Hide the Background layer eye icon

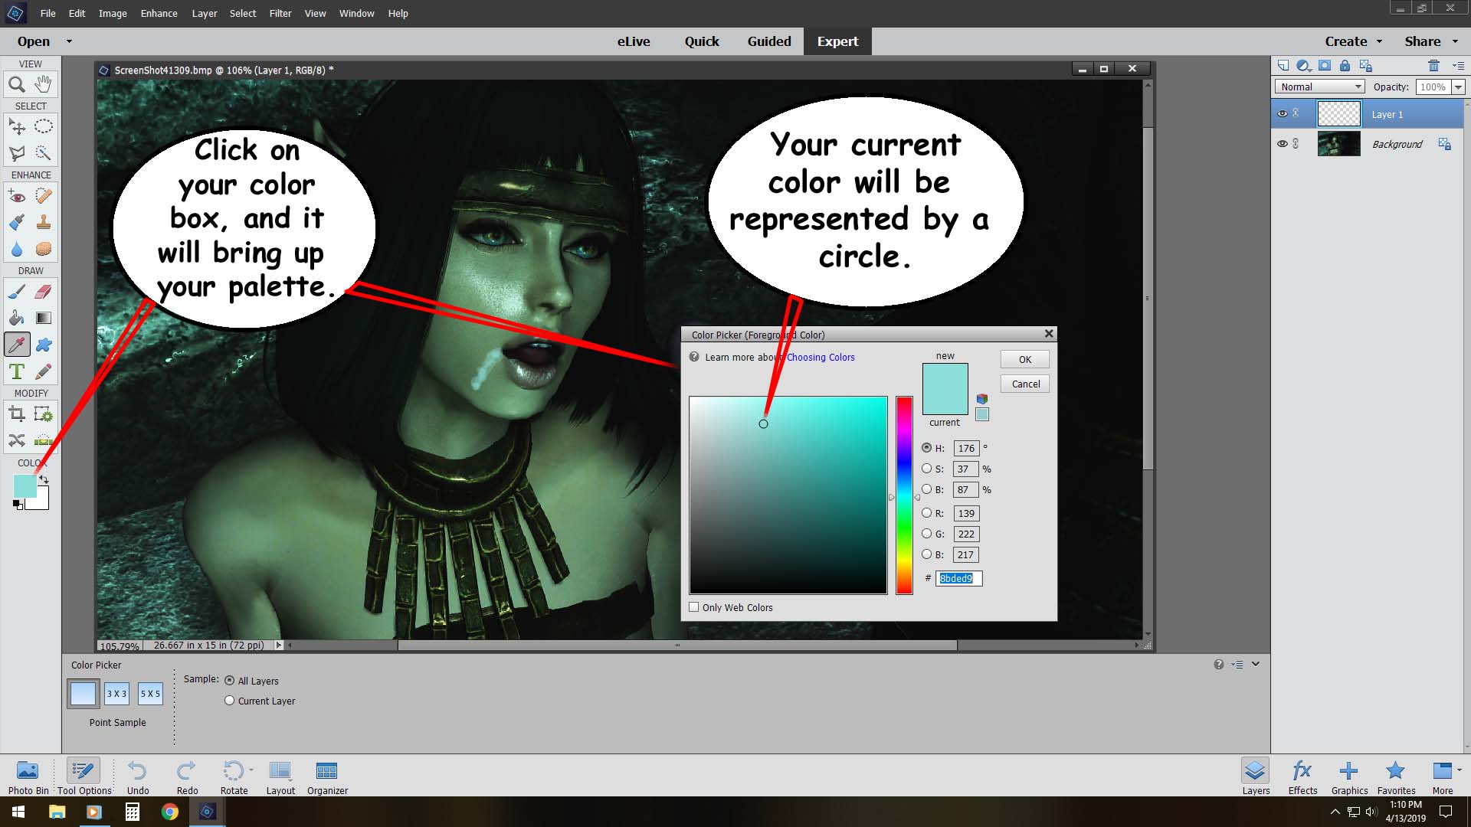(1282, 143)
